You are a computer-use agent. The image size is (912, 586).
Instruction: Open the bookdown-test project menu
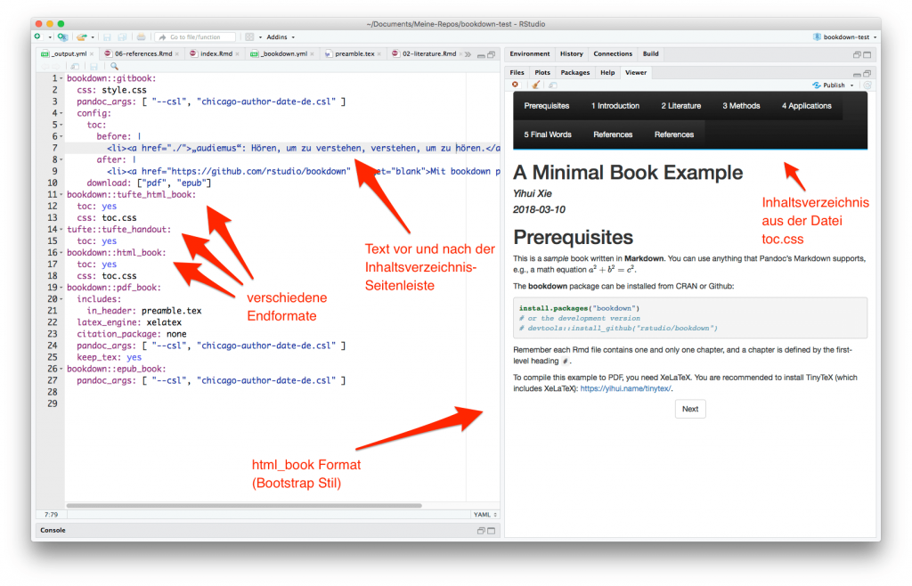(x=844, y=37)
